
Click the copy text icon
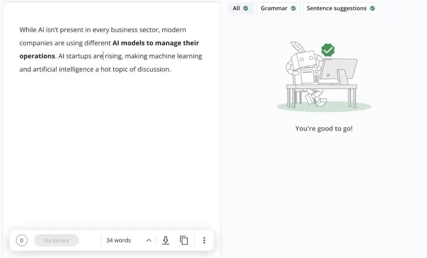(184, 240)
